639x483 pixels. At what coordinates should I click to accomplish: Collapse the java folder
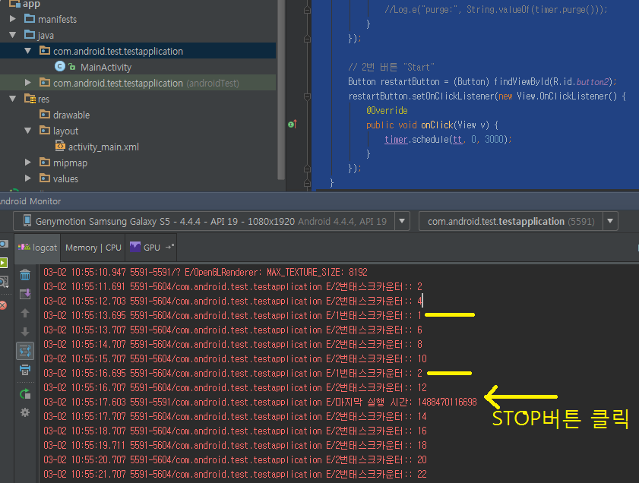(13, 35)
